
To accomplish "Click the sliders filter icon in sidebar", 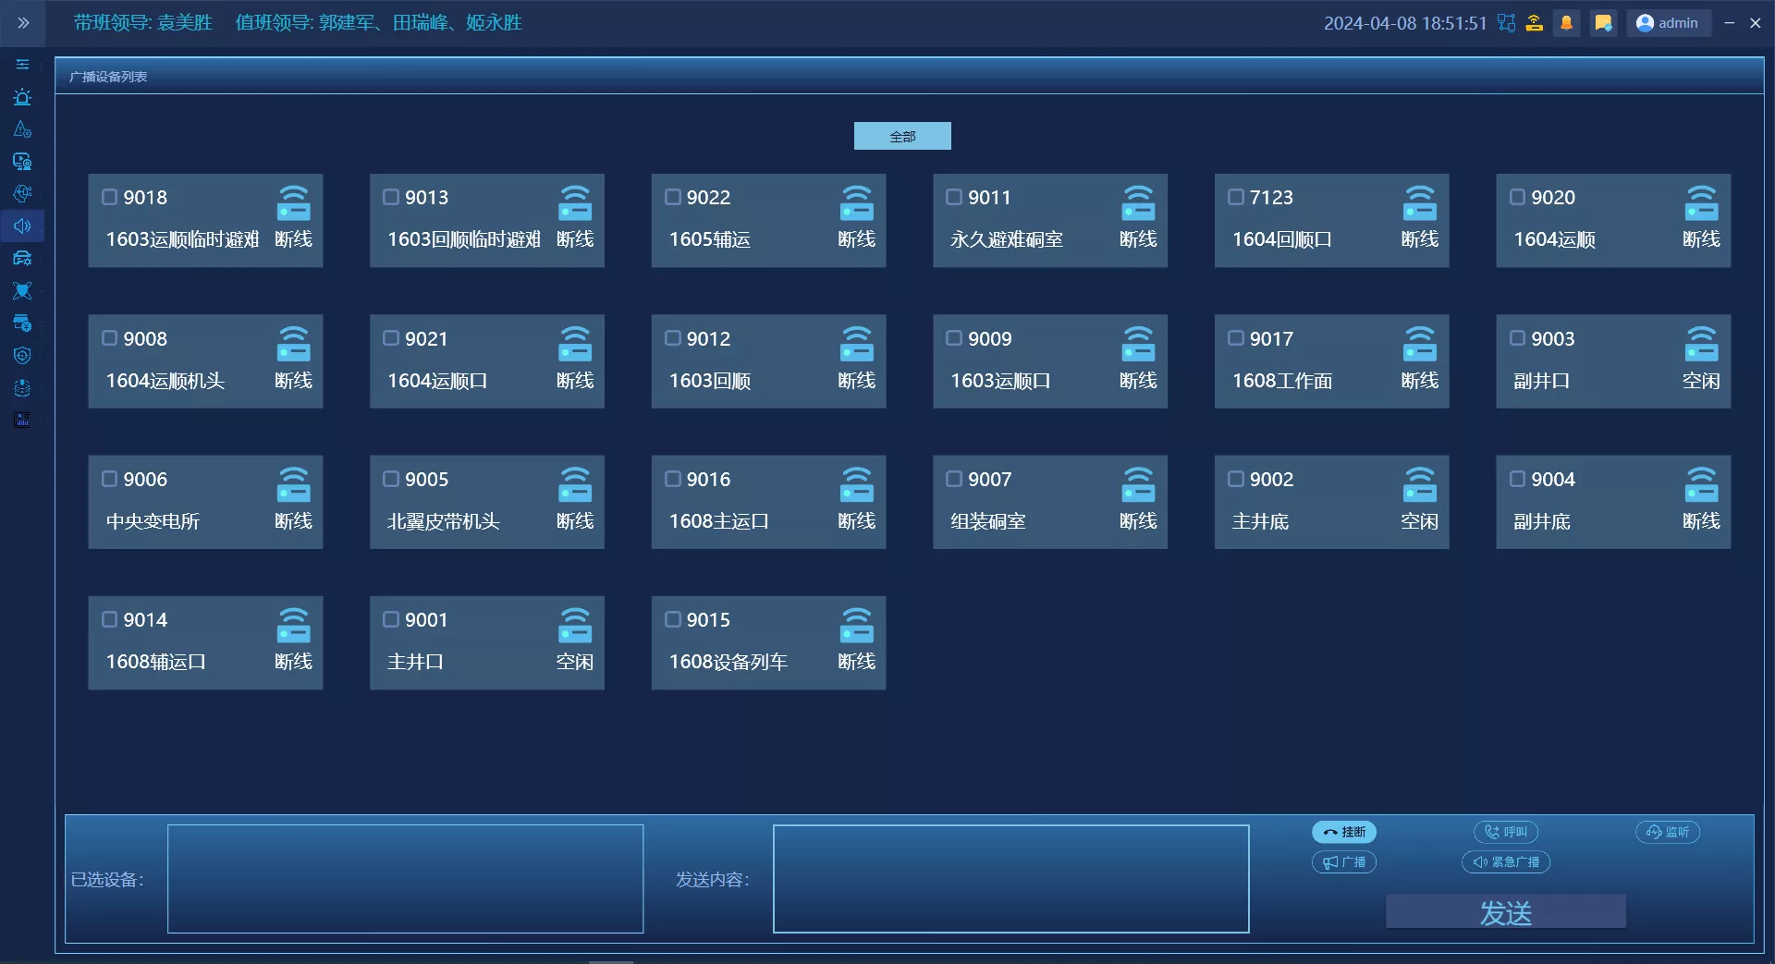I will pyautogui.click(x=22, y=65).
